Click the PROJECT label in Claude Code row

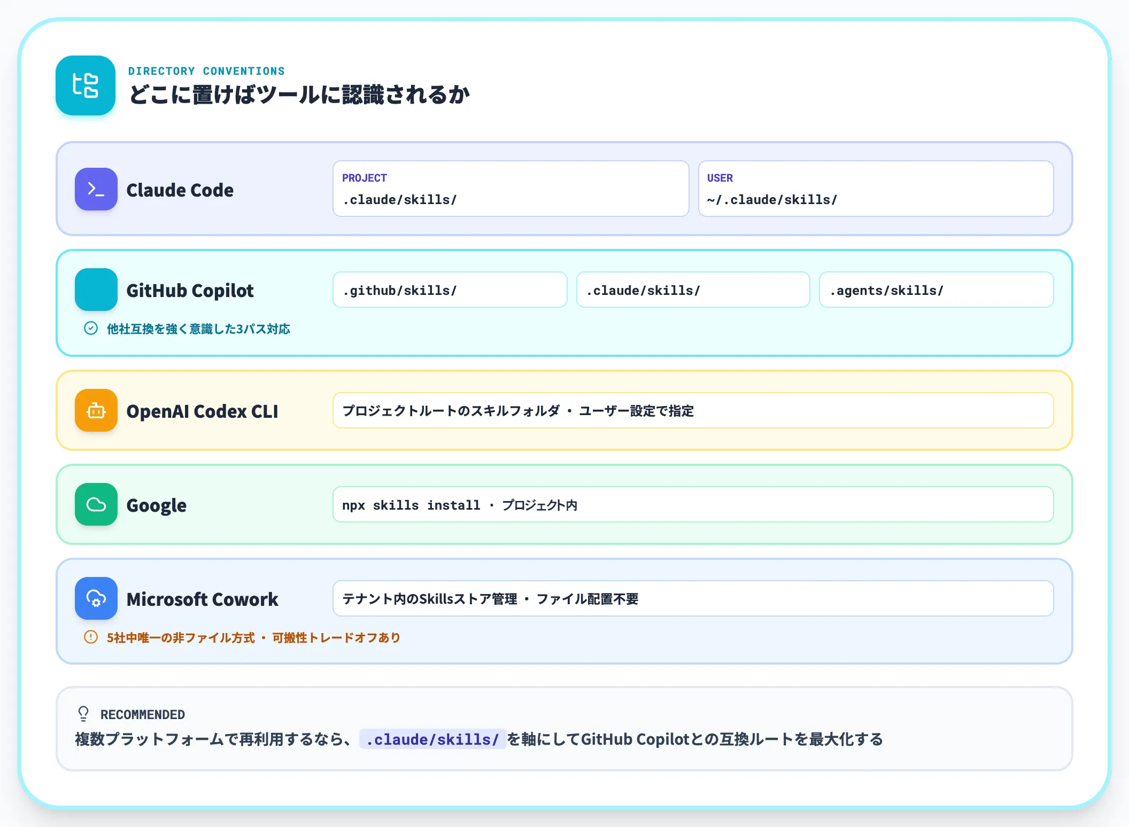[365, 178]
